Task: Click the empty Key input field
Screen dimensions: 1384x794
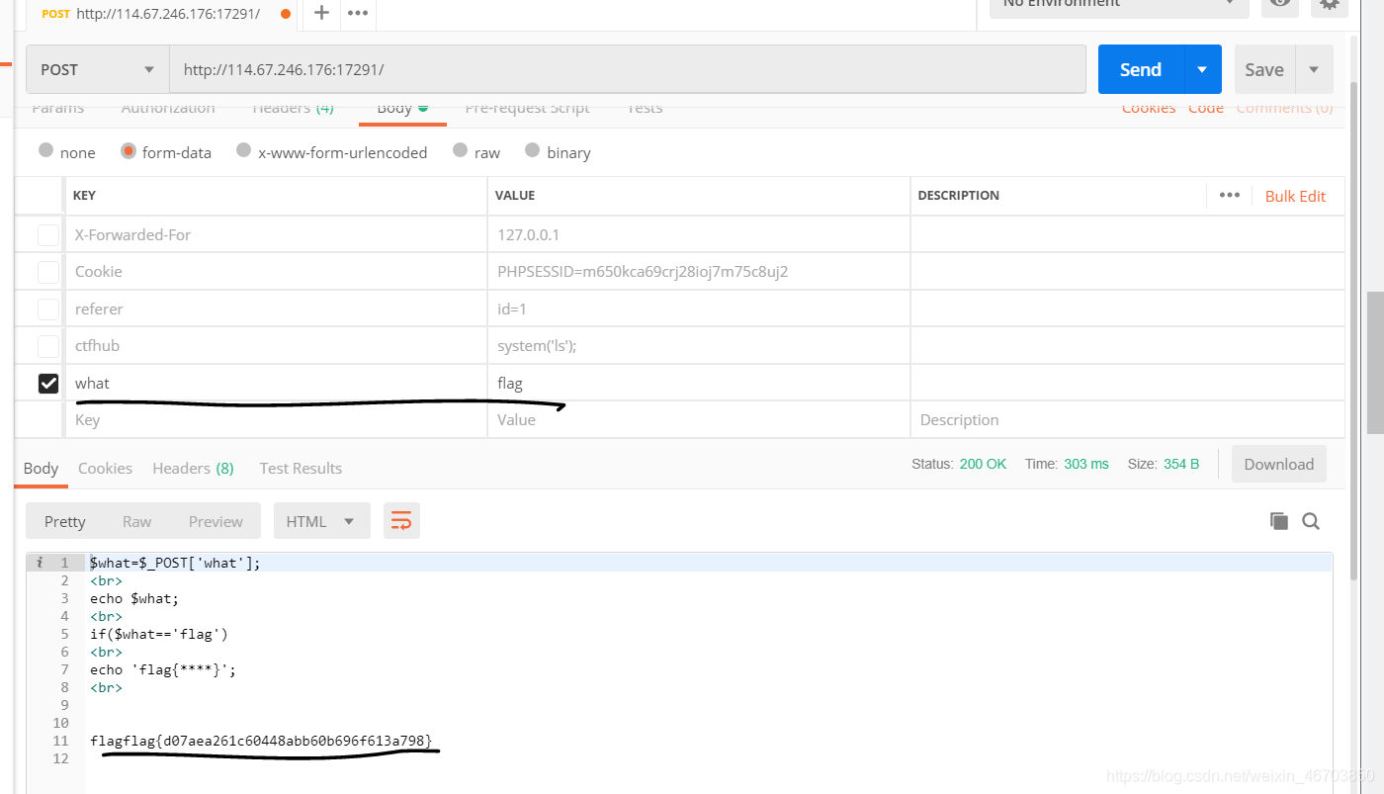Action: pos(276,419)
